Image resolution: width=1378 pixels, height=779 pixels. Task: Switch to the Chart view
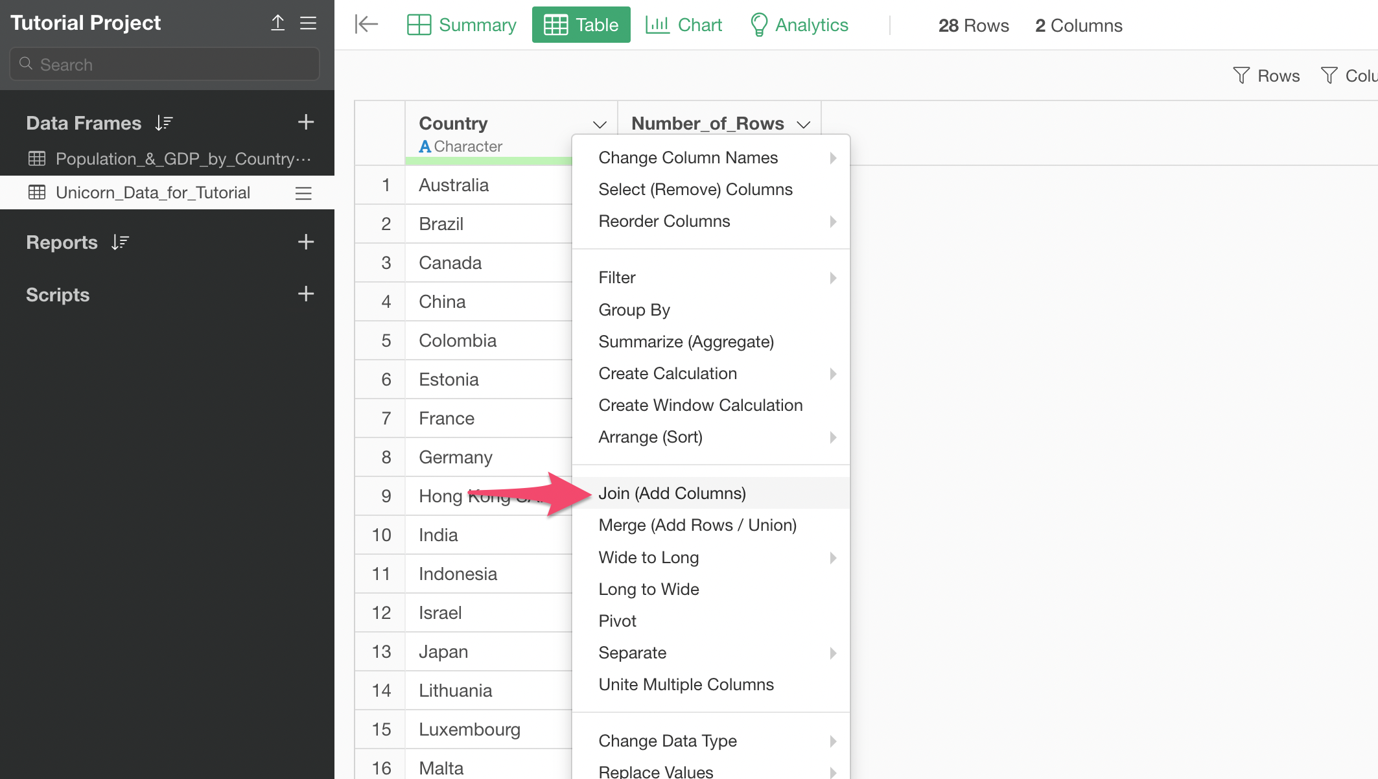pyautogui.click(x=684, y=25)
